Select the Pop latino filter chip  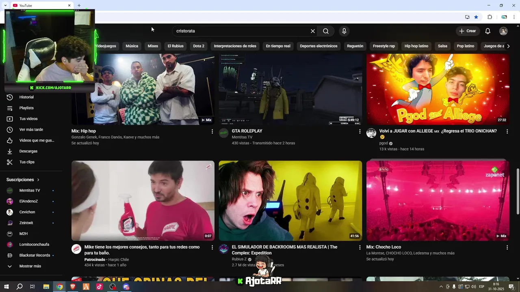click(x=466, y=46)
